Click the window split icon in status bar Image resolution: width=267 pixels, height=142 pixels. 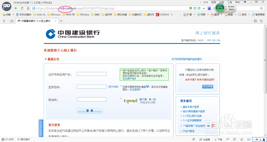[242, 139]
